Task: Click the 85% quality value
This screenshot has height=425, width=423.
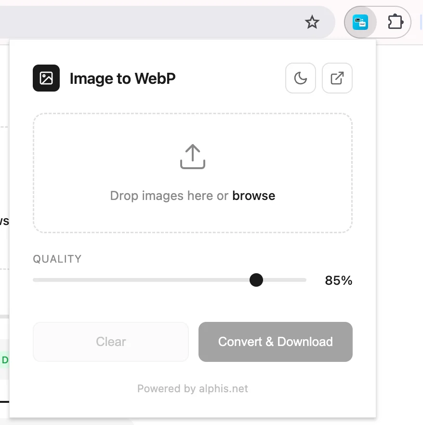Action: tap(339, 280)
